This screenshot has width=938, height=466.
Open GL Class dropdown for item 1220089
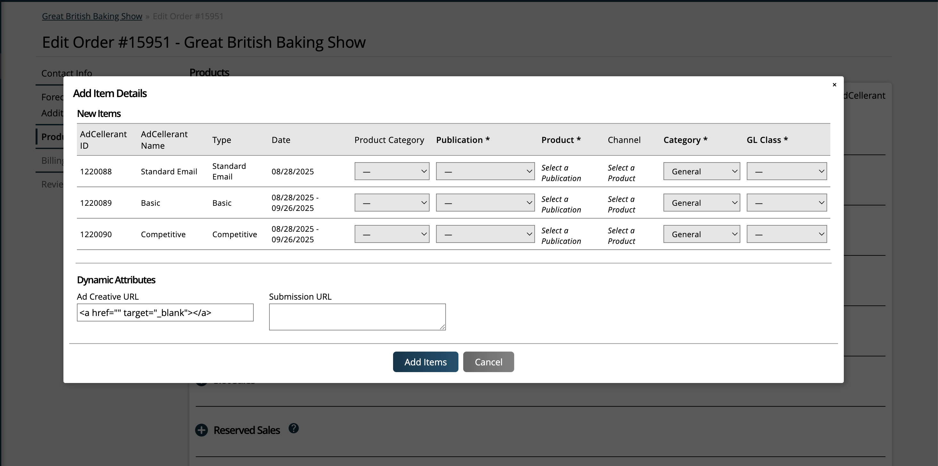point(786,203)
